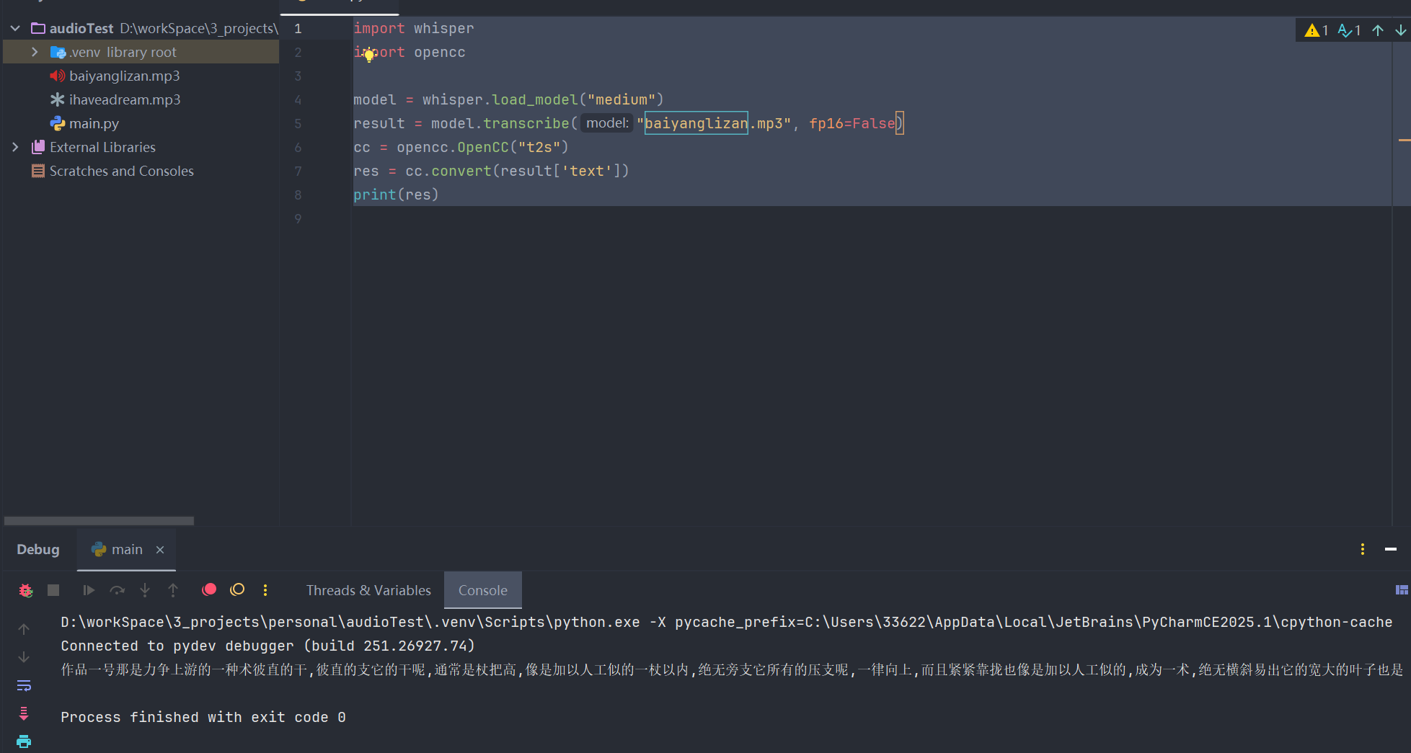Close the main debug session tab

(160, 550)
